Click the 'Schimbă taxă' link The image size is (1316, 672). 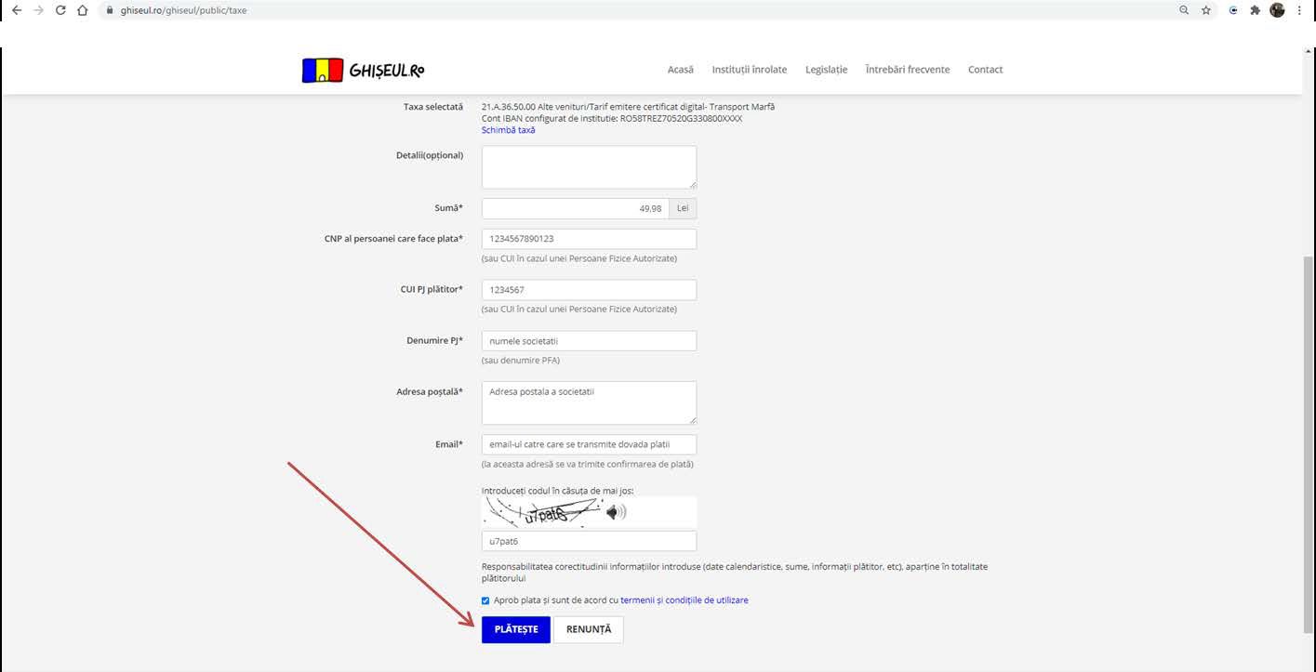point(508,130)
